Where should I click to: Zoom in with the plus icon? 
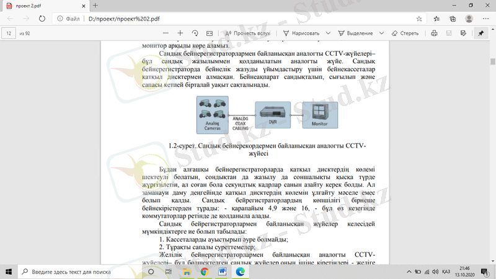click(x=180, y=33)
